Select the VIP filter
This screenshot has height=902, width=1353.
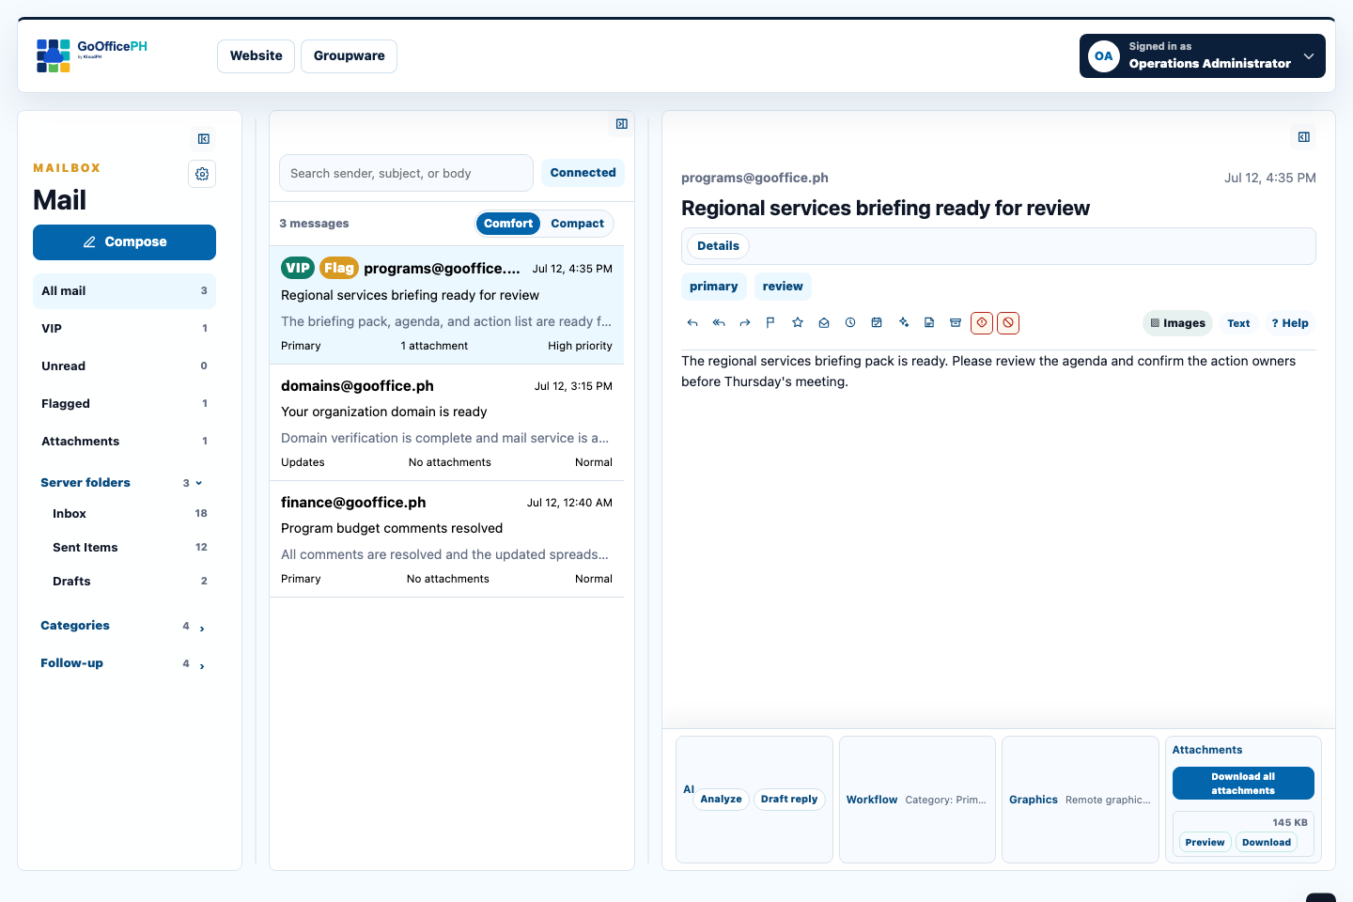[124, 329]
